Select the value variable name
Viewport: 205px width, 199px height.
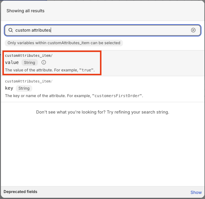[12, 62]
